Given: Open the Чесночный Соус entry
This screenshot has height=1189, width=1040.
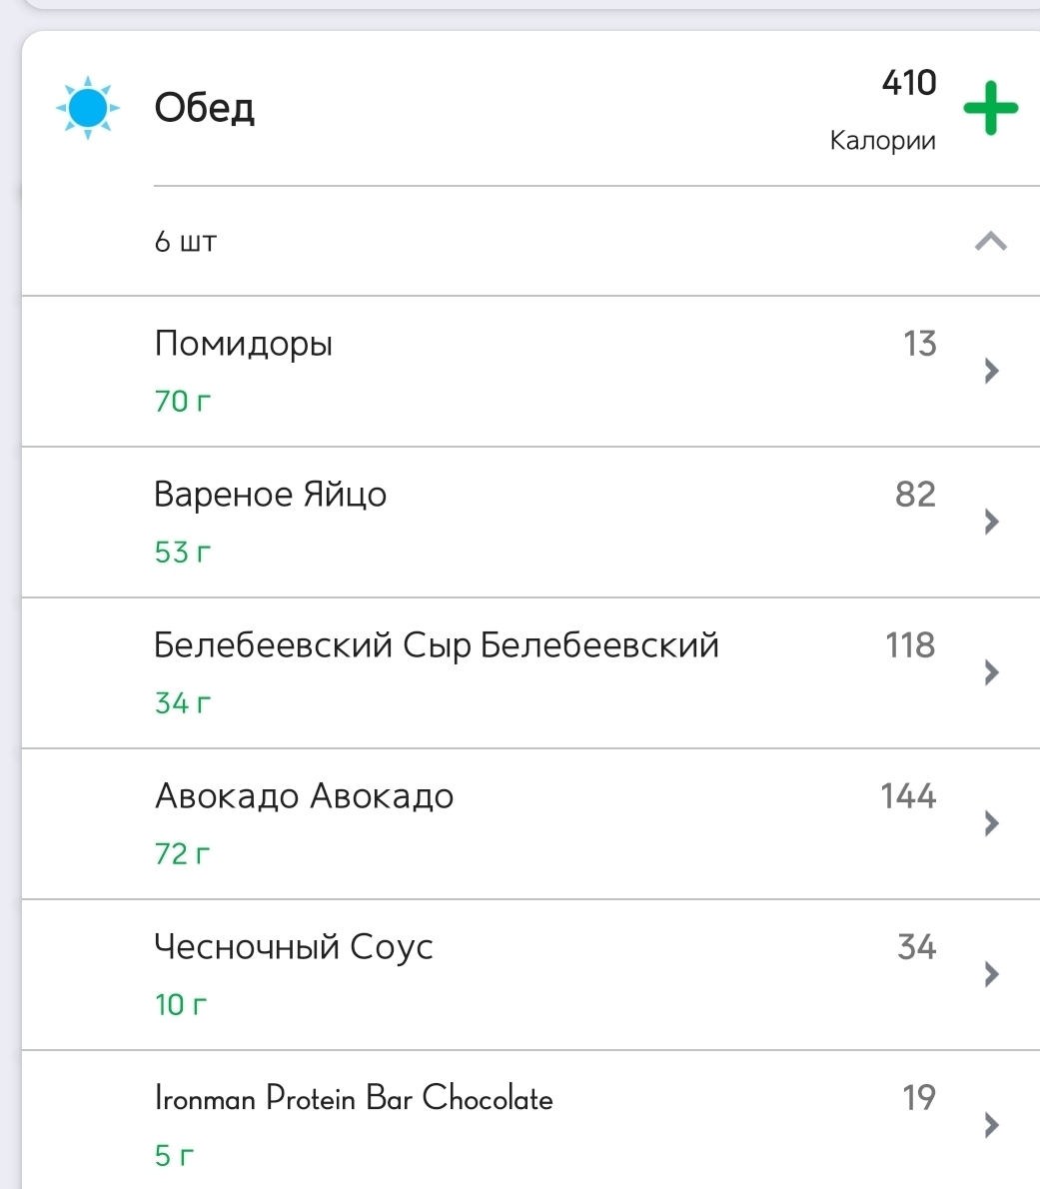Looking at the screenshot, I should [x=530, y=975].
